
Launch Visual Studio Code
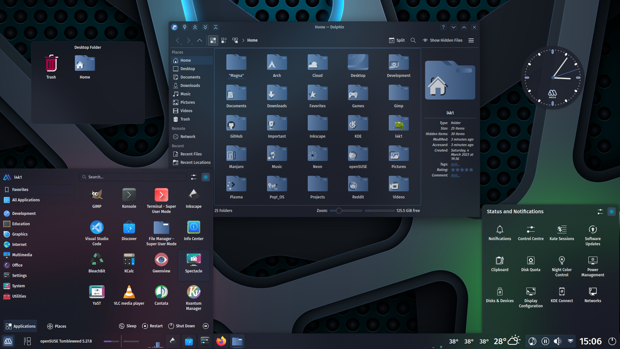point(97,233)
